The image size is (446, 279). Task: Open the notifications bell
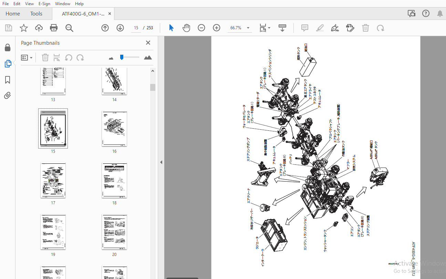[440, 13]
